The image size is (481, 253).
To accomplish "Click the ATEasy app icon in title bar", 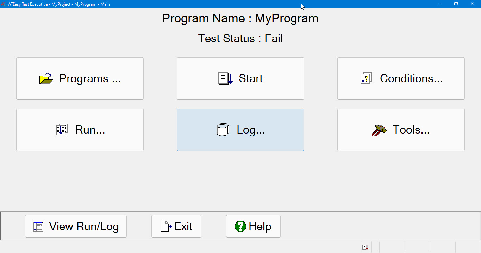I will pyautogui.click(x=4, y=4).
